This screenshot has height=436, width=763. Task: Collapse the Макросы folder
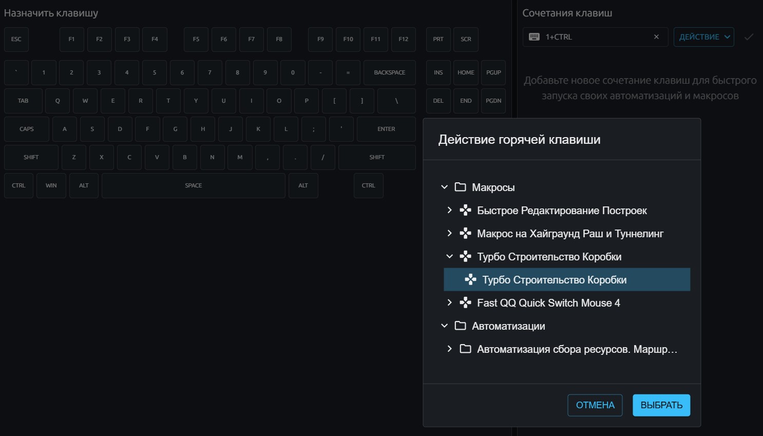445,187
